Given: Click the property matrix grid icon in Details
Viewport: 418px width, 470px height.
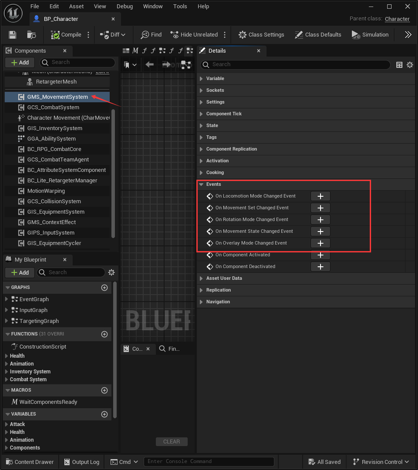Looking at the screenshot, I should click(399, 65).
